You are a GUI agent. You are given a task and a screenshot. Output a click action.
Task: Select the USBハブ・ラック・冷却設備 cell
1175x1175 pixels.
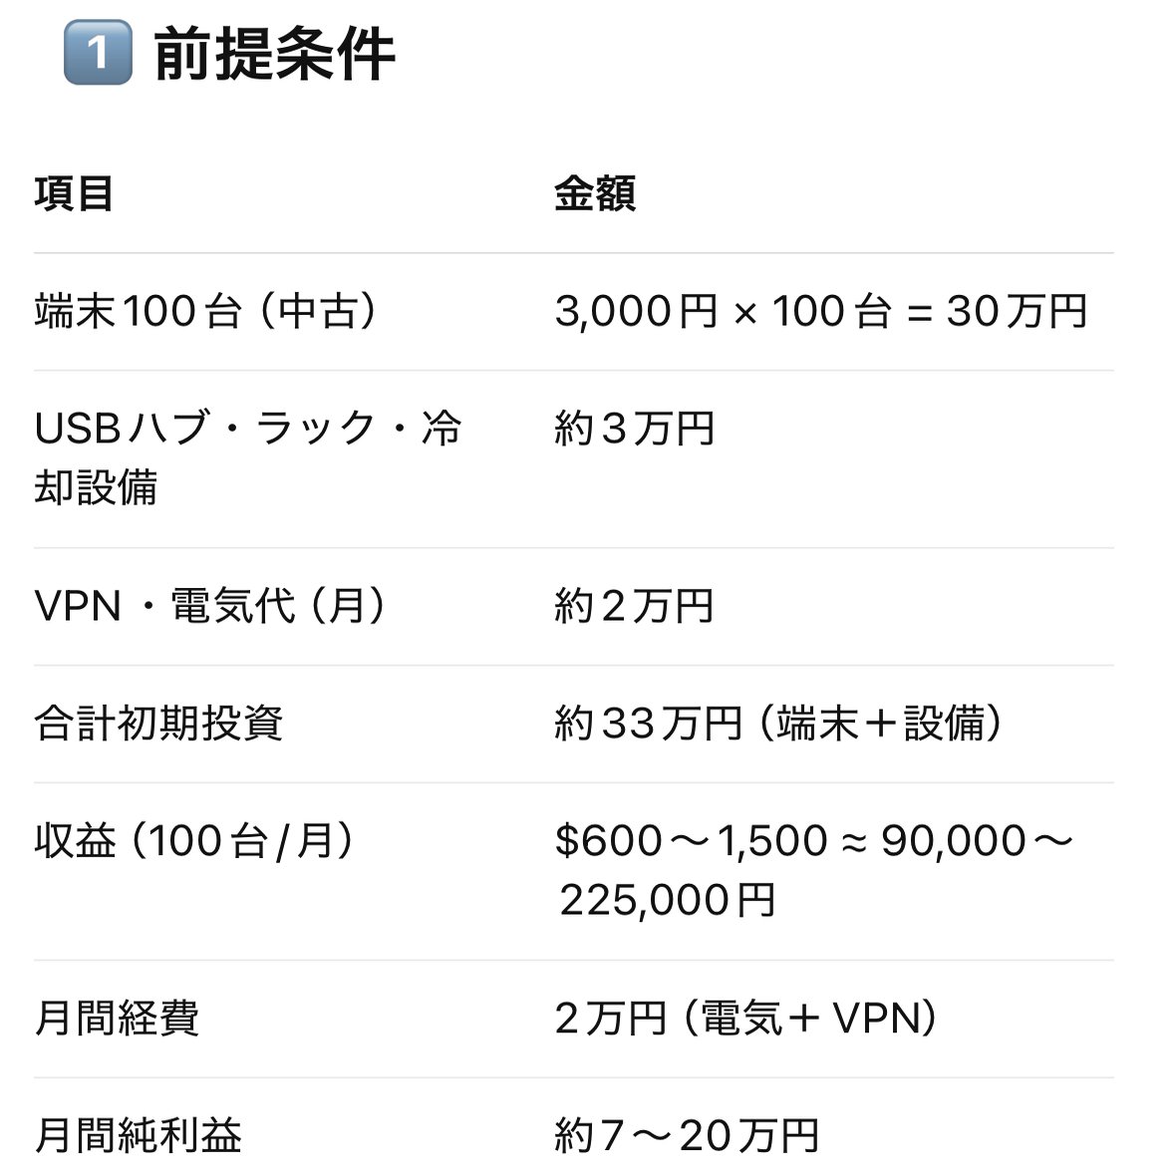tap(248, 457)
